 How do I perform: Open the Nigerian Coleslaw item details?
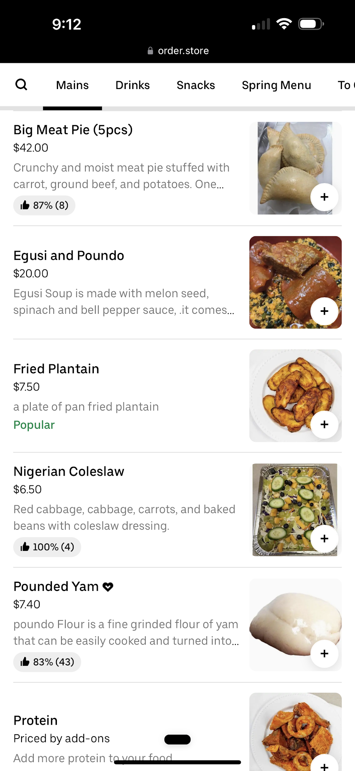(x=69, y=471)
